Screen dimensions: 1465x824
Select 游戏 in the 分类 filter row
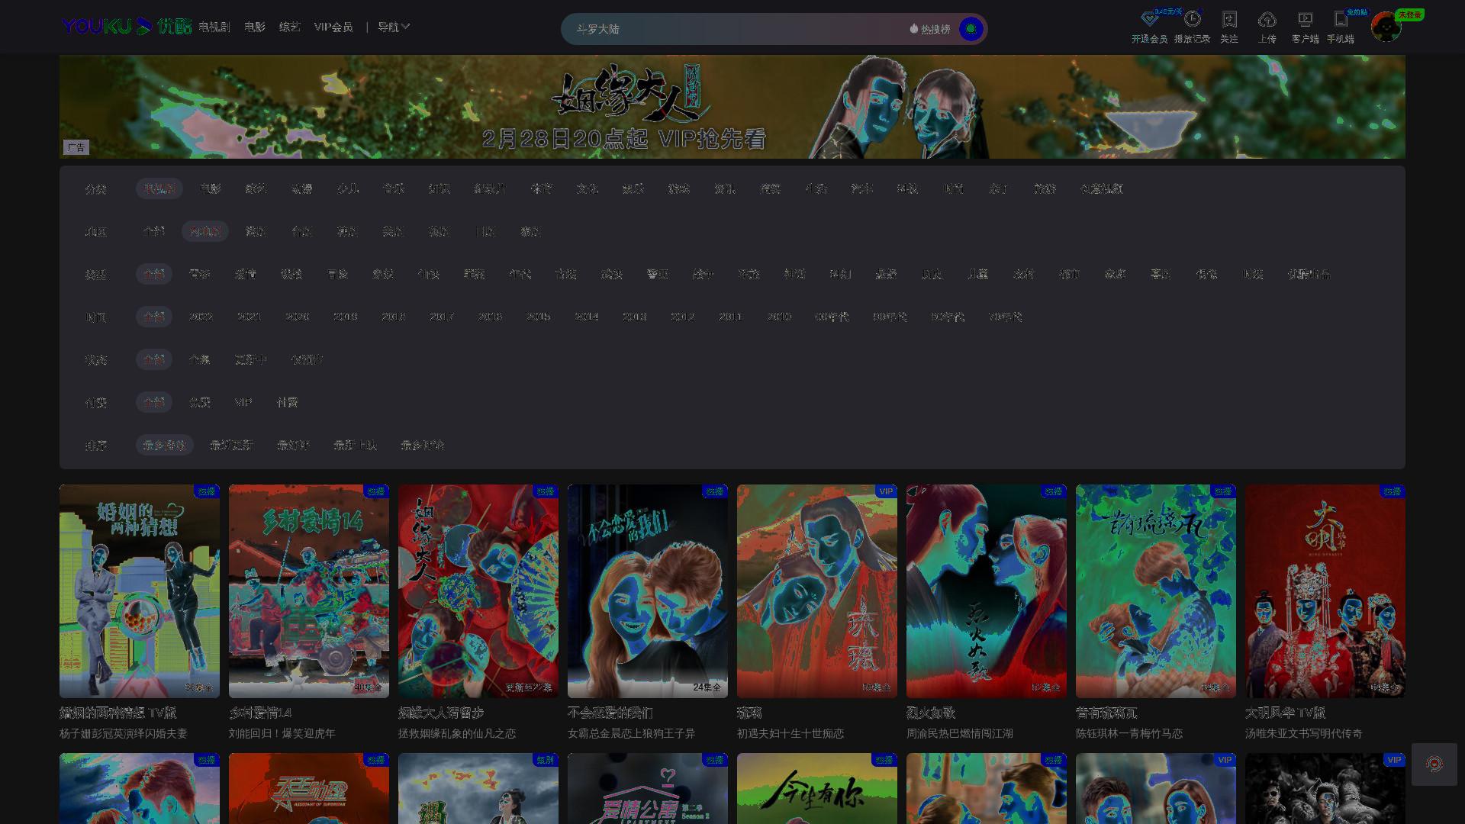click(679, 188)
